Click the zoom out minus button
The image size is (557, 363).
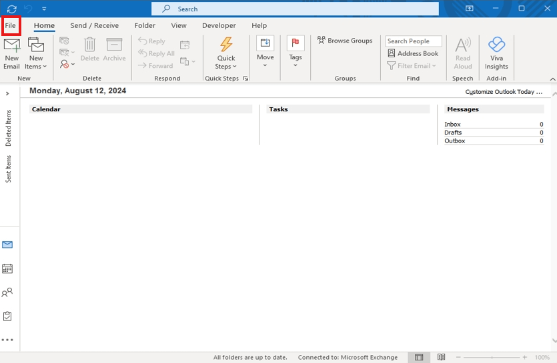(x=458, y=357)
